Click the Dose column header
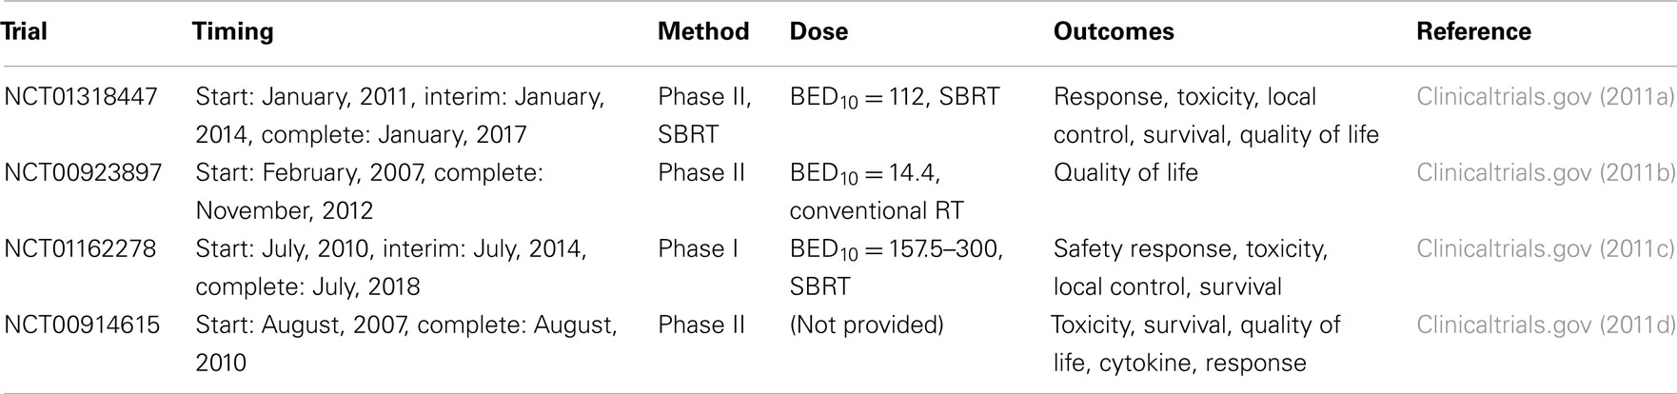Screen dimensions: 1677x394 [x=819, y=31]
